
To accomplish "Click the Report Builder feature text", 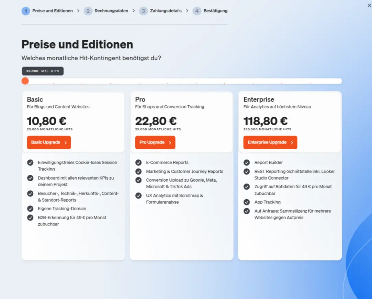I will click(x=269, y=162).
